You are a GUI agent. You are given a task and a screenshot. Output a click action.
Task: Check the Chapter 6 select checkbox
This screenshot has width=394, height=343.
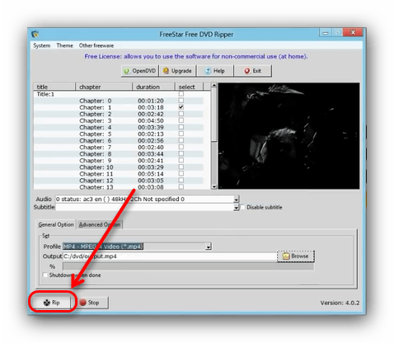pos(181,140)
